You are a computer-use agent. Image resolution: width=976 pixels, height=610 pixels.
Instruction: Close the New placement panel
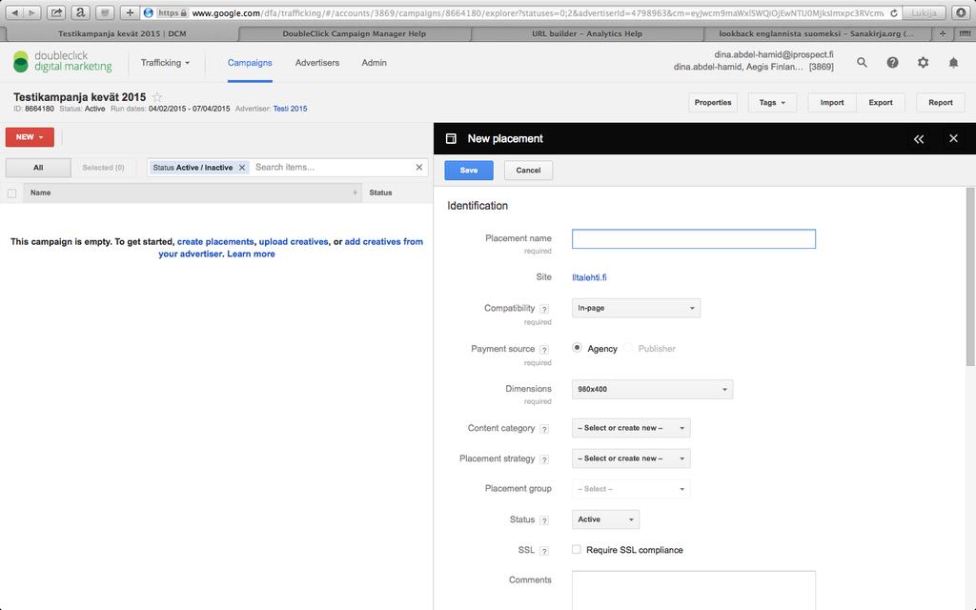(953, 138)
